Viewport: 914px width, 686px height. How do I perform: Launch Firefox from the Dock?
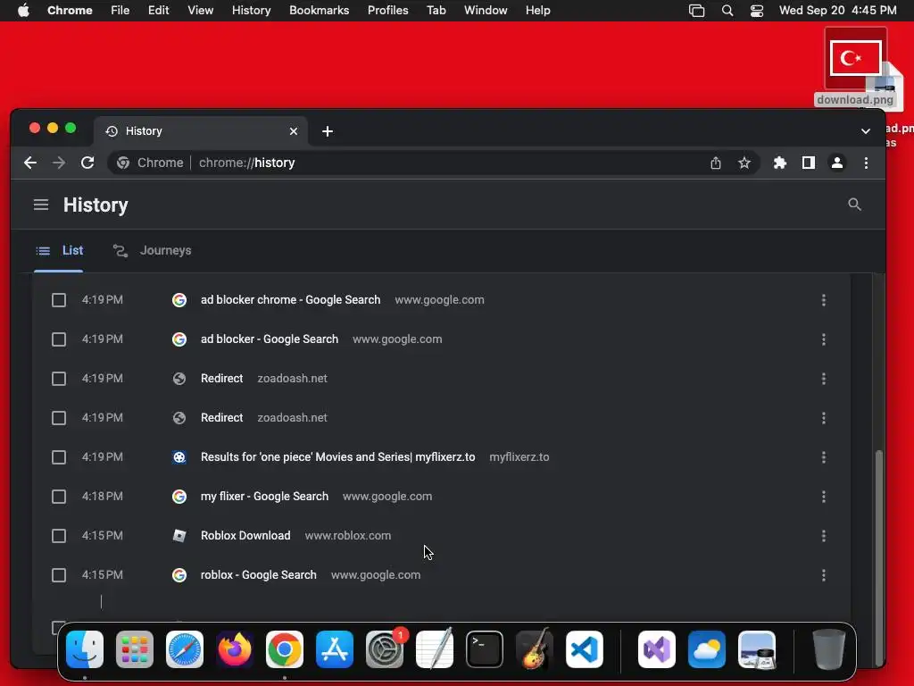tap(235, 649)
